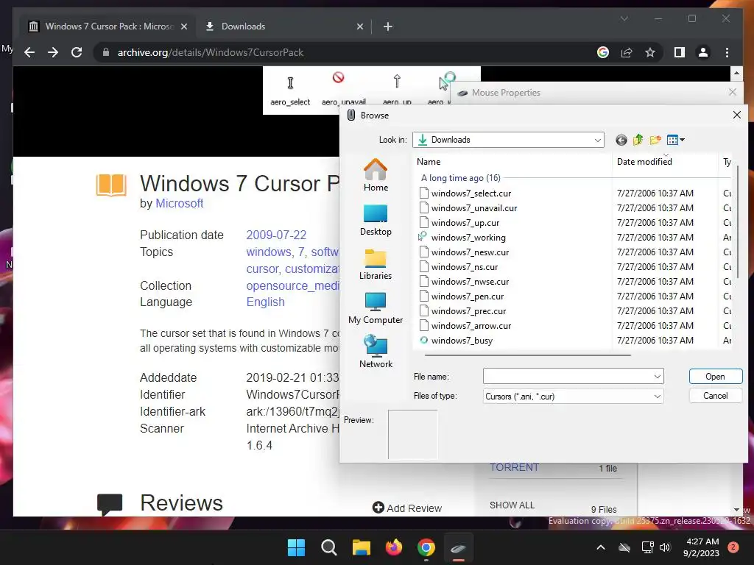Viewport: 754px width, 565px height.
Task: Go back to last folder visited in Browse dialog
Action: pos(621,140)
